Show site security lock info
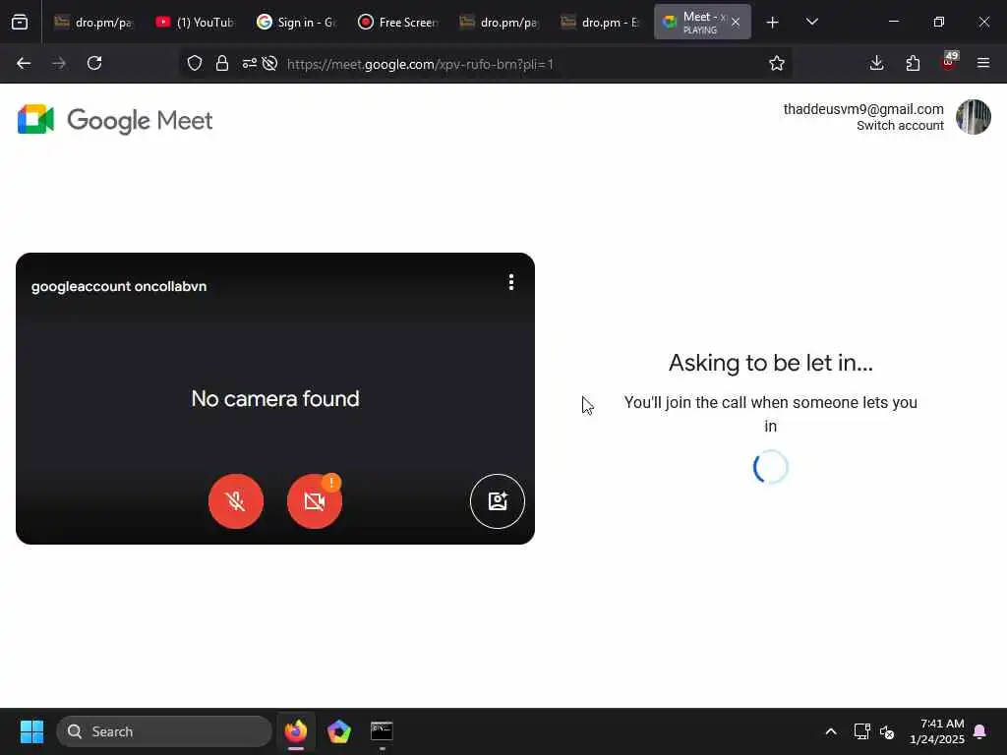 tap(222, 64)
